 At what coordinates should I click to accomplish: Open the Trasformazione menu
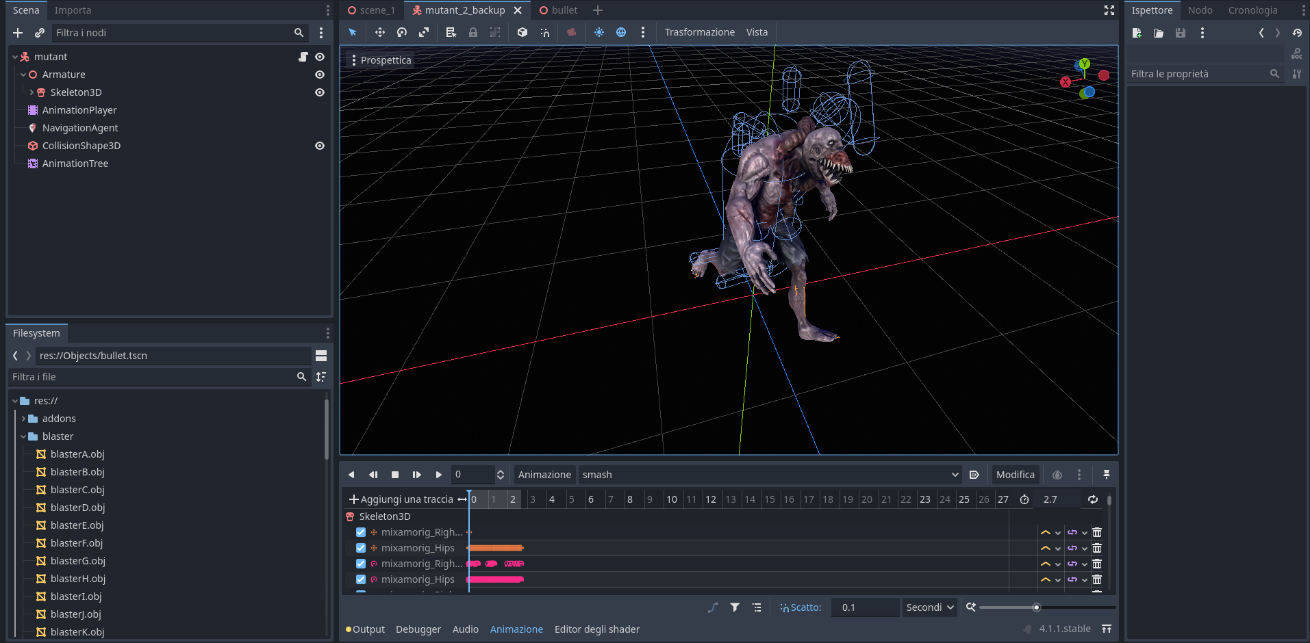tap(699, 31)
